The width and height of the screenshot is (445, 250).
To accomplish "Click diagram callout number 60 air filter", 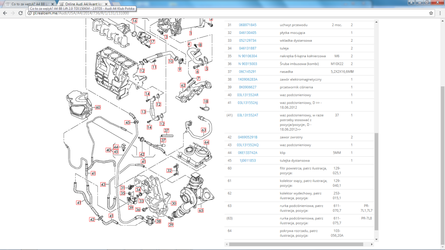I will click(x=98, y=108).
